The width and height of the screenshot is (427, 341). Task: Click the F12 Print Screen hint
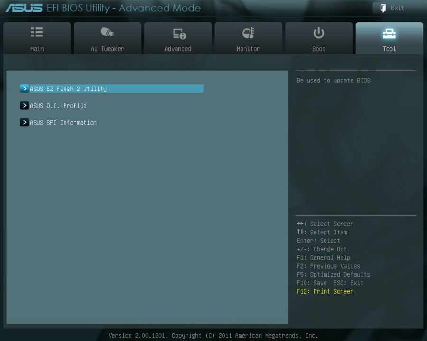point(325,291)
